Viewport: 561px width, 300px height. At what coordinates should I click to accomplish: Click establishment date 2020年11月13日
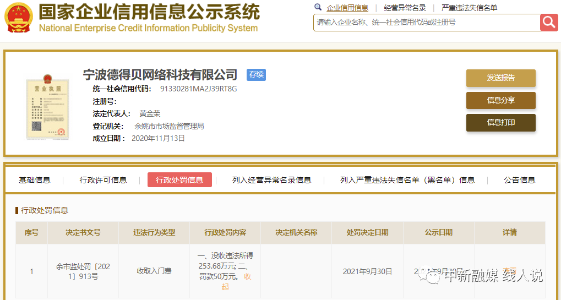(158, 138)
